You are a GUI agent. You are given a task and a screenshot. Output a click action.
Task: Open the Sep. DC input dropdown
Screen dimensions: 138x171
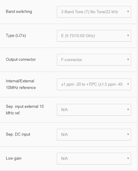click(94, 134)
